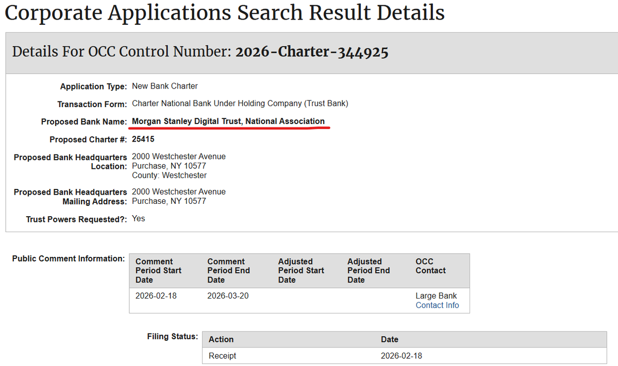Image resolution: width=618 pixels, height=366 pixels.
Task: Select the 'Proposed Bank Name:' label
Action: pyautogui.click(x=84, y=122)
